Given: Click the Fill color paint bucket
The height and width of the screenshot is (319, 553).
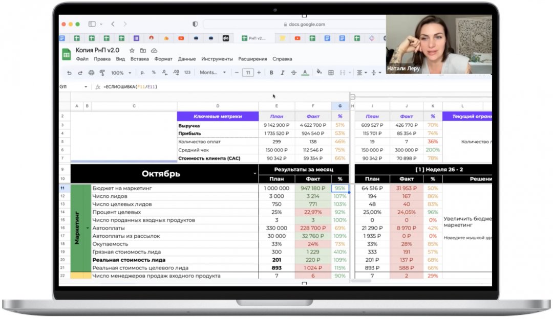Looking at the screenshot, I should coord(319,73).
